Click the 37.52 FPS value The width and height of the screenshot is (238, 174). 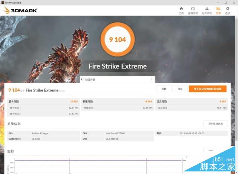[74, 114]
